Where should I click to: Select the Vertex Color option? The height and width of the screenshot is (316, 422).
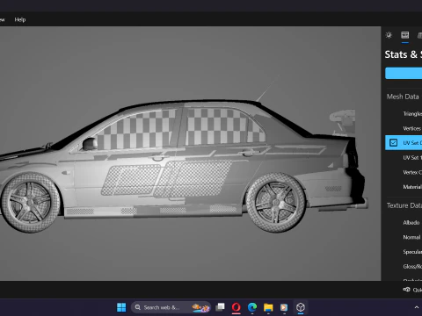[412, 172]
